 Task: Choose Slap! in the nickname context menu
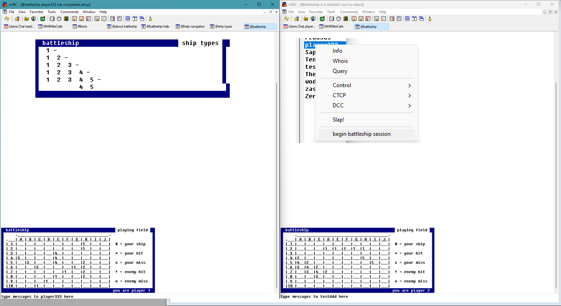[366, 120]
